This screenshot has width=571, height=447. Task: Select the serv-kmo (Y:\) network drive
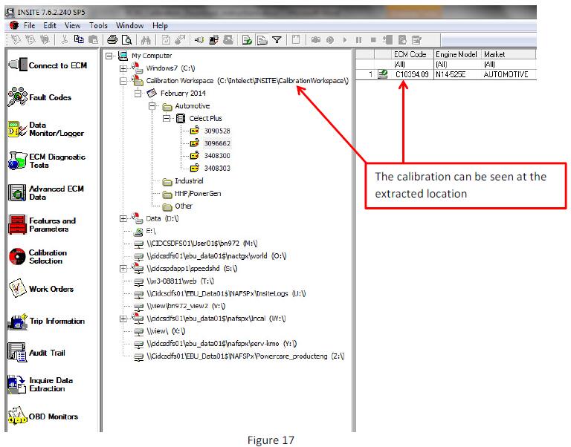coord(222,343)
